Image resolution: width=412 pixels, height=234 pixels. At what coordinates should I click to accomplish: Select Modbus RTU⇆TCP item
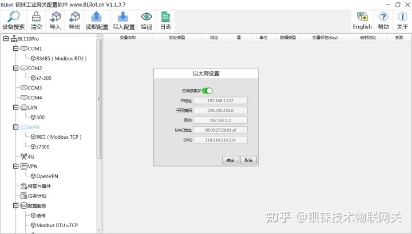coord(54,225)
